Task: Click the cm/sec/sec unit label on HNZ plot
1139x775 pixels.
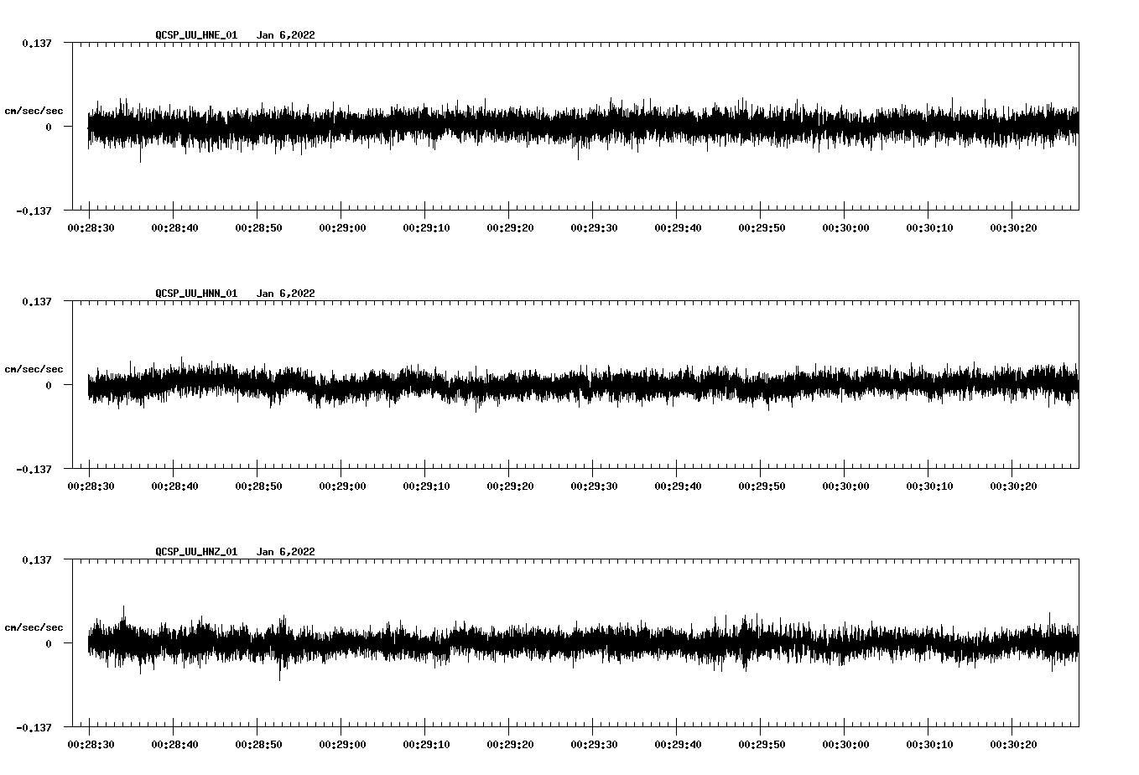Action: [34, 627]
